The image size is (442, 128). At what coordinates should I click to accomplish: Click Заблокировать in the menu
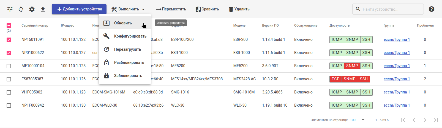128,76
